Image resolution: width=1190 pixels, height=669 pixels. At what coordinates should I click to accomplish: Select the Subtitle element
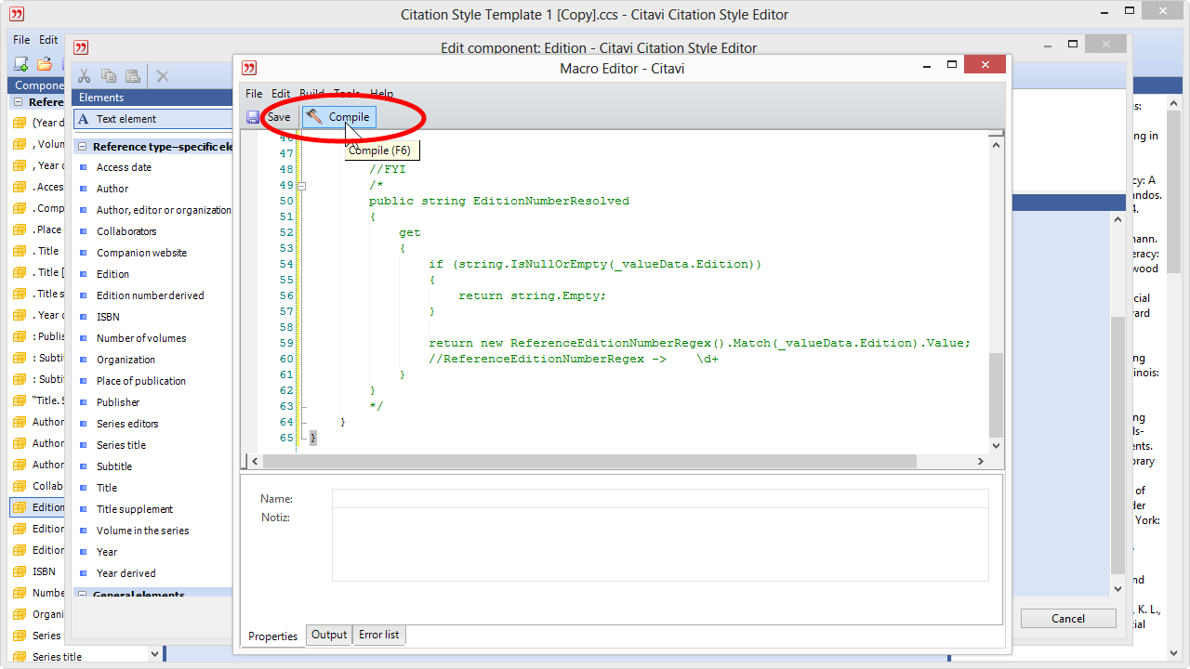coord(114,466)
